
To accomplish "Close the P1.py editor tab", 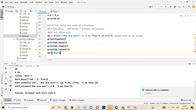I will pyautogui.click(x=47, y=11).
